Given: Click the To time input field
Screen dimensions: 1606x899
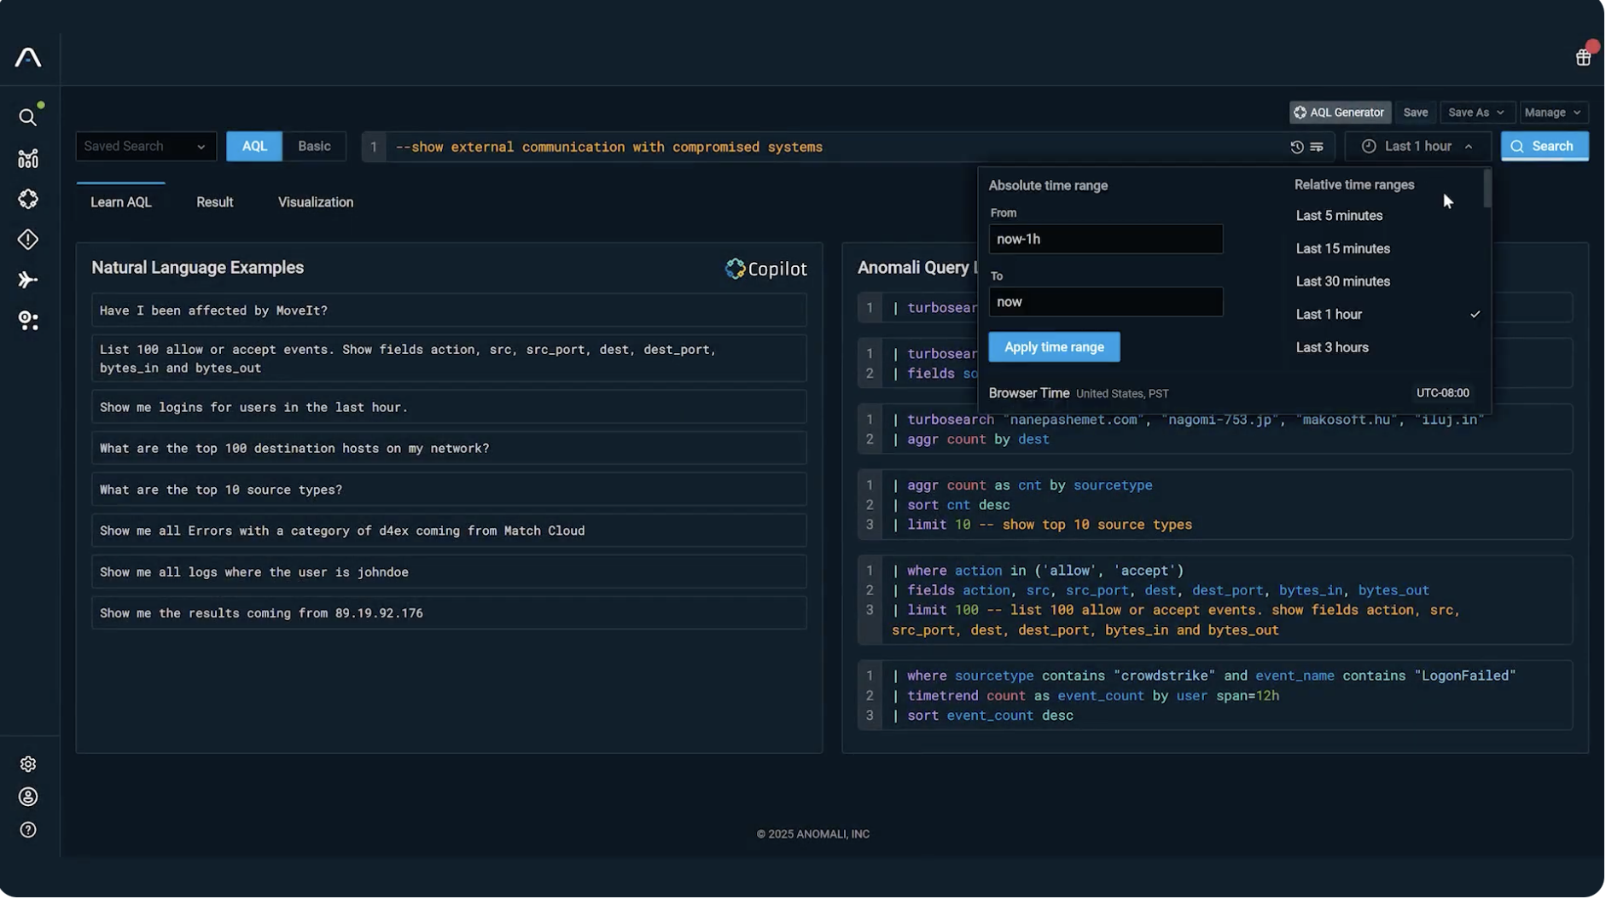Looking at the screenshot, I should (1105, 302).
